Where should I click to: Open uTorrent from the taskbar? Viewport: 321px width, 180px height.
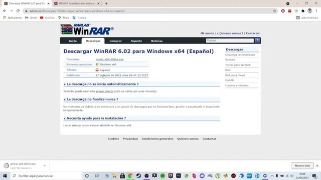[218, 175]
